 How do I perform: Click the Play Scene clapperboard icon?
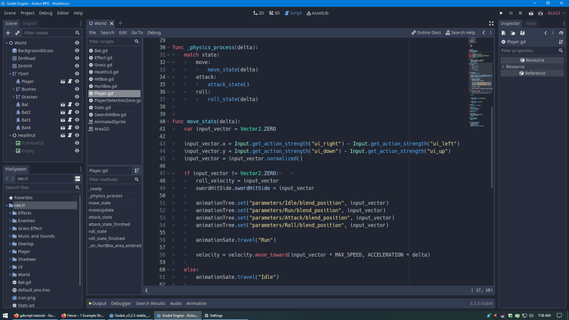click(531, 13)
